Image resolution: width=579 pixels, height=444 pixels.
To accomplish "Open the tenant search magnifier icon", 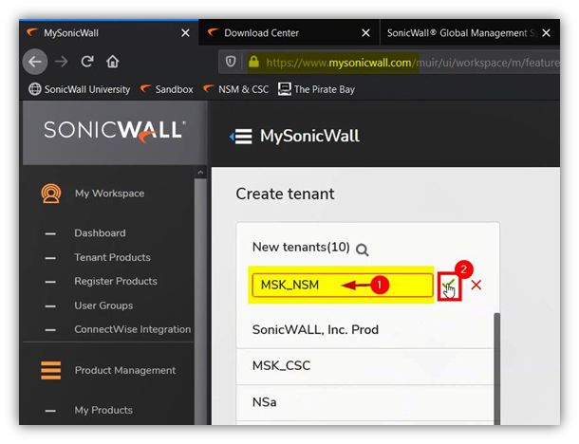I will 362,250.
